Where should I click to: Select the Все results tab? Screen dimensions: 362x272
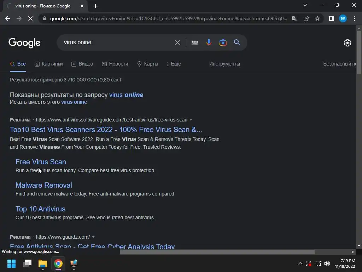click(18, 64)
